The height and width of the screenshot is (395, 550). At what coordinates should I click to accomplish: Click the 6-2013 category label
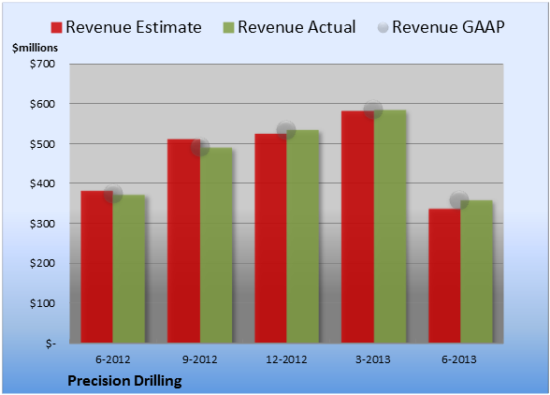click(x=459, y=359)
